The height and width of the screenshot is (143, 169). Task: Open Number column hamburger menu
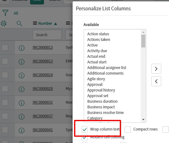pyautogui.click(x=35, y=23)
